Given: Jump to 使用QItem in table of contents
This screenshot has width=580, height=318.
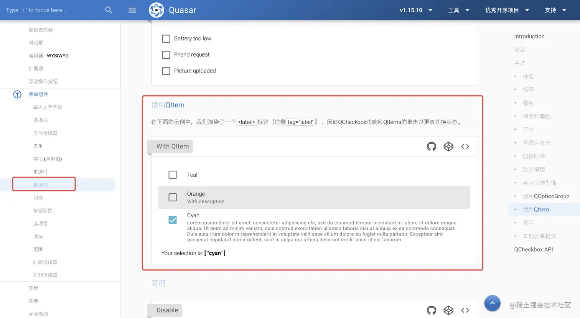Looking at the screenshot, I should click(536, 209).
